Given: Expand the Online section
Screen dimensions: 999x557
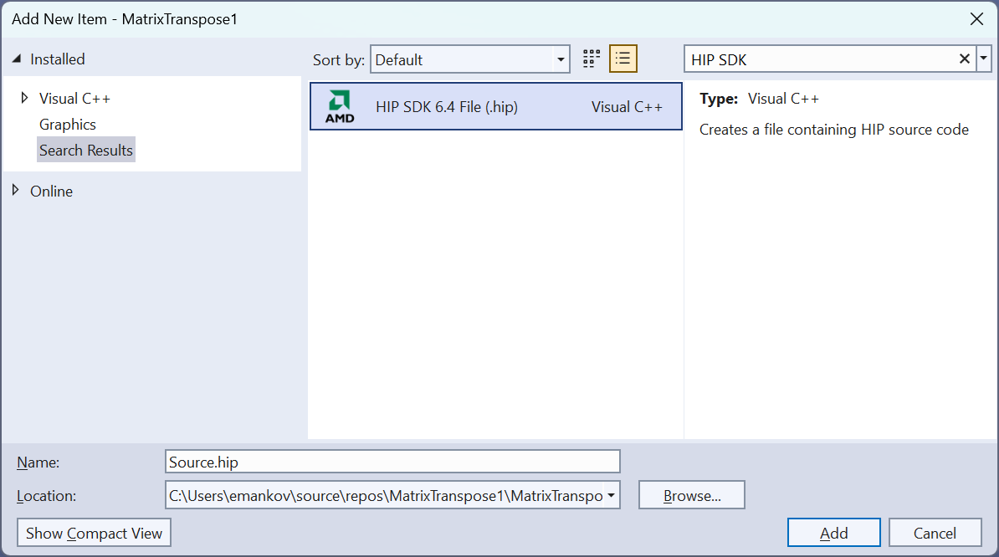Looking at the screenshot, I should pyautogui.click(x=17, y=191).
